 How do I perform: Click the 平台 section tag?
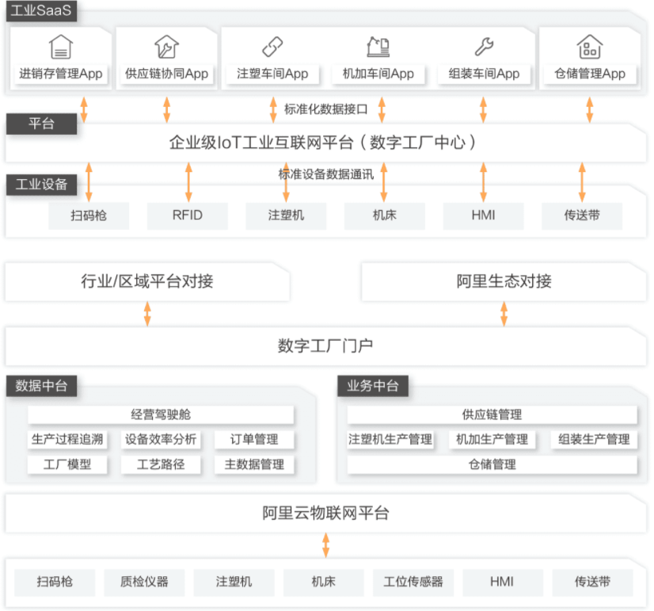click(41, 124)
